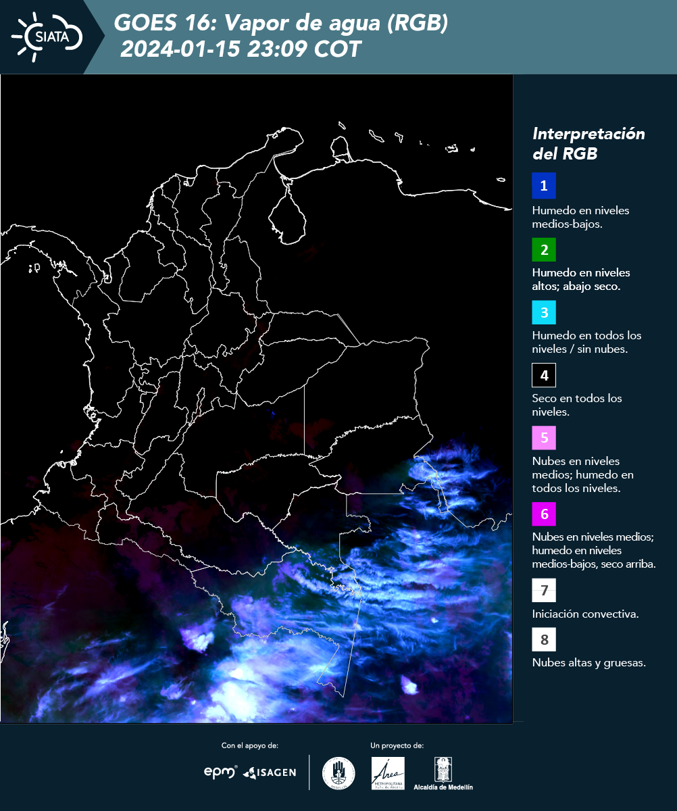Image resolution: width=677 pixels, height=811 pixels.
Task: Select the cyan swatch numbered 3
Action: click(544, 312)
